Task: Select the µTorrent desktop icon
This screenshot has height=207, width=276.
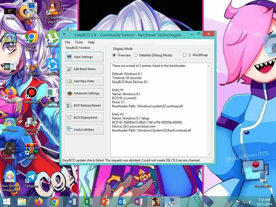Action: coord(53,39)
